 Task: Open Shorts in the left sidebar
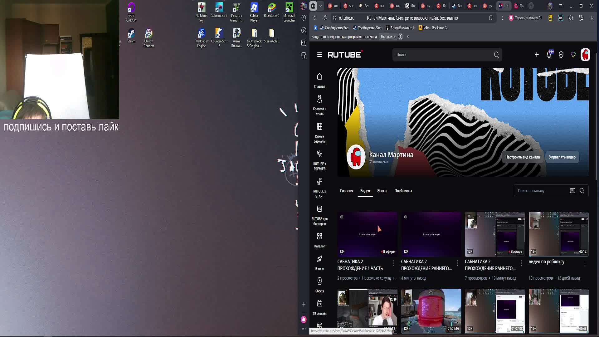[319, 285]
